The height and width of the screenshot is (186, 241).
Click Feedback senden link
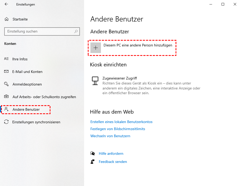113,162
